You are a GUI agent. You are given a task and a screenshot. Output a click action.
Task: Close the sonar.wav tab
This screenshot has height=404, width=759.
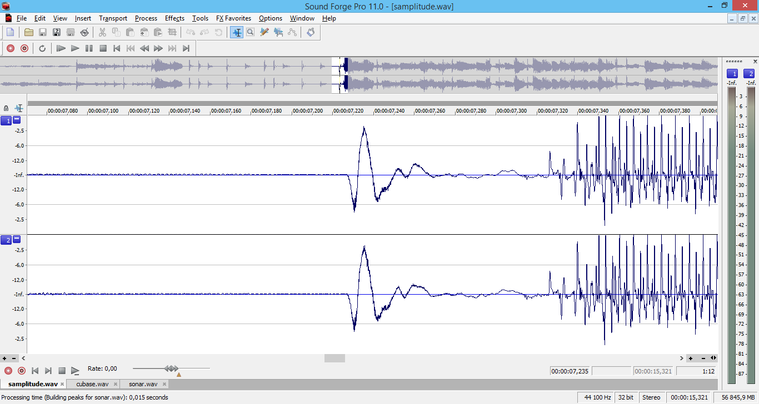164,384
